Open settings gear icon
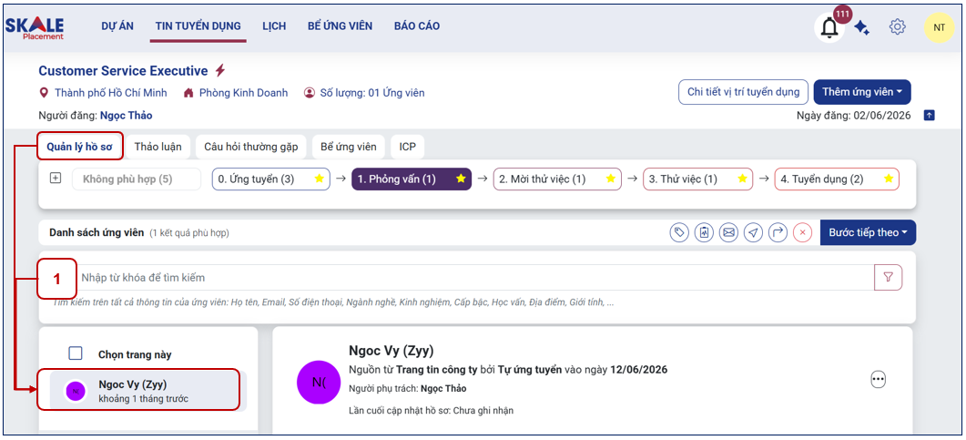 897,27
